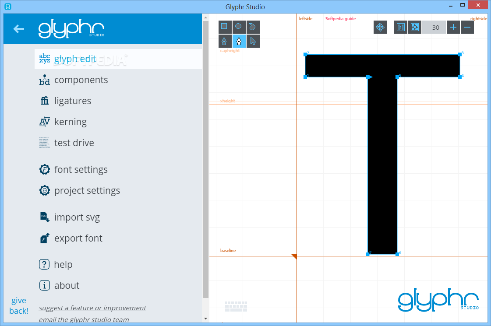Click the kerning AV icon
This screenshot has height=326, width=491.
(45, 122)
